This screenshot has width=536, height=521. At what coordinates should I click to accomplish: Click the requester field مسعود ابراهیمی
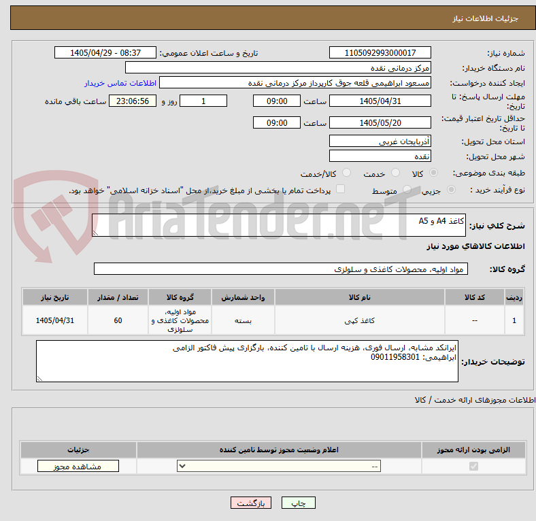coord(295,83)
